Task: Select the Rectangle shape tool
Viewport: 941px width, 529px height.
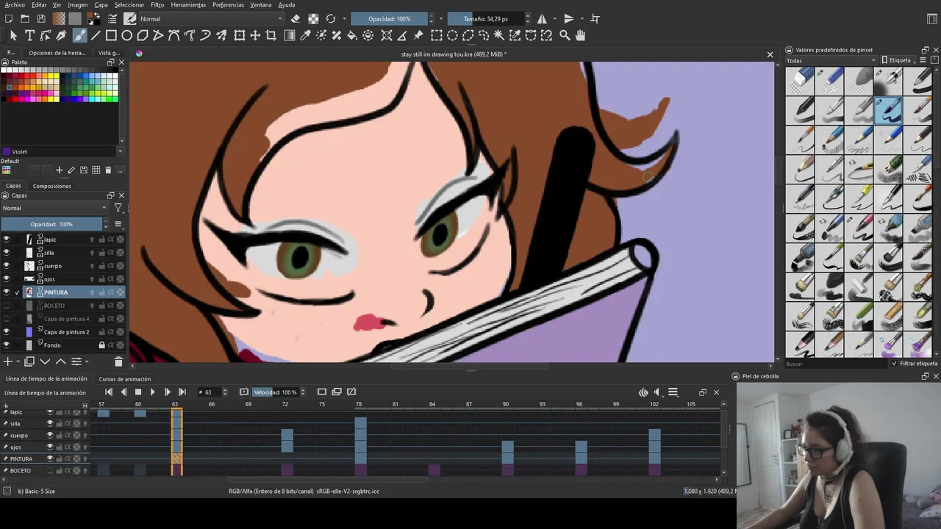Action: 111,35
